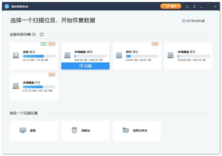222x156 pixels.
Task: Click the import/download icon in title bar
Action: 187,6
